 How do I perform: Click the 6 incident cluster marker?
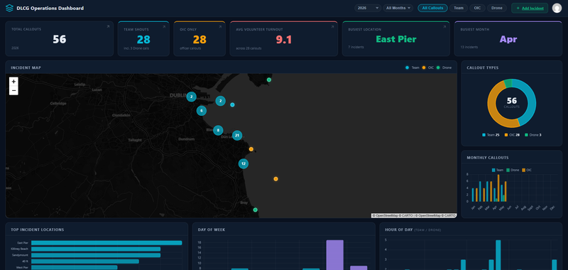[202, 111]
